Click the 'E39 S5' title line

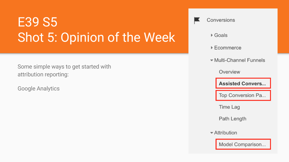tap(37, 22)
